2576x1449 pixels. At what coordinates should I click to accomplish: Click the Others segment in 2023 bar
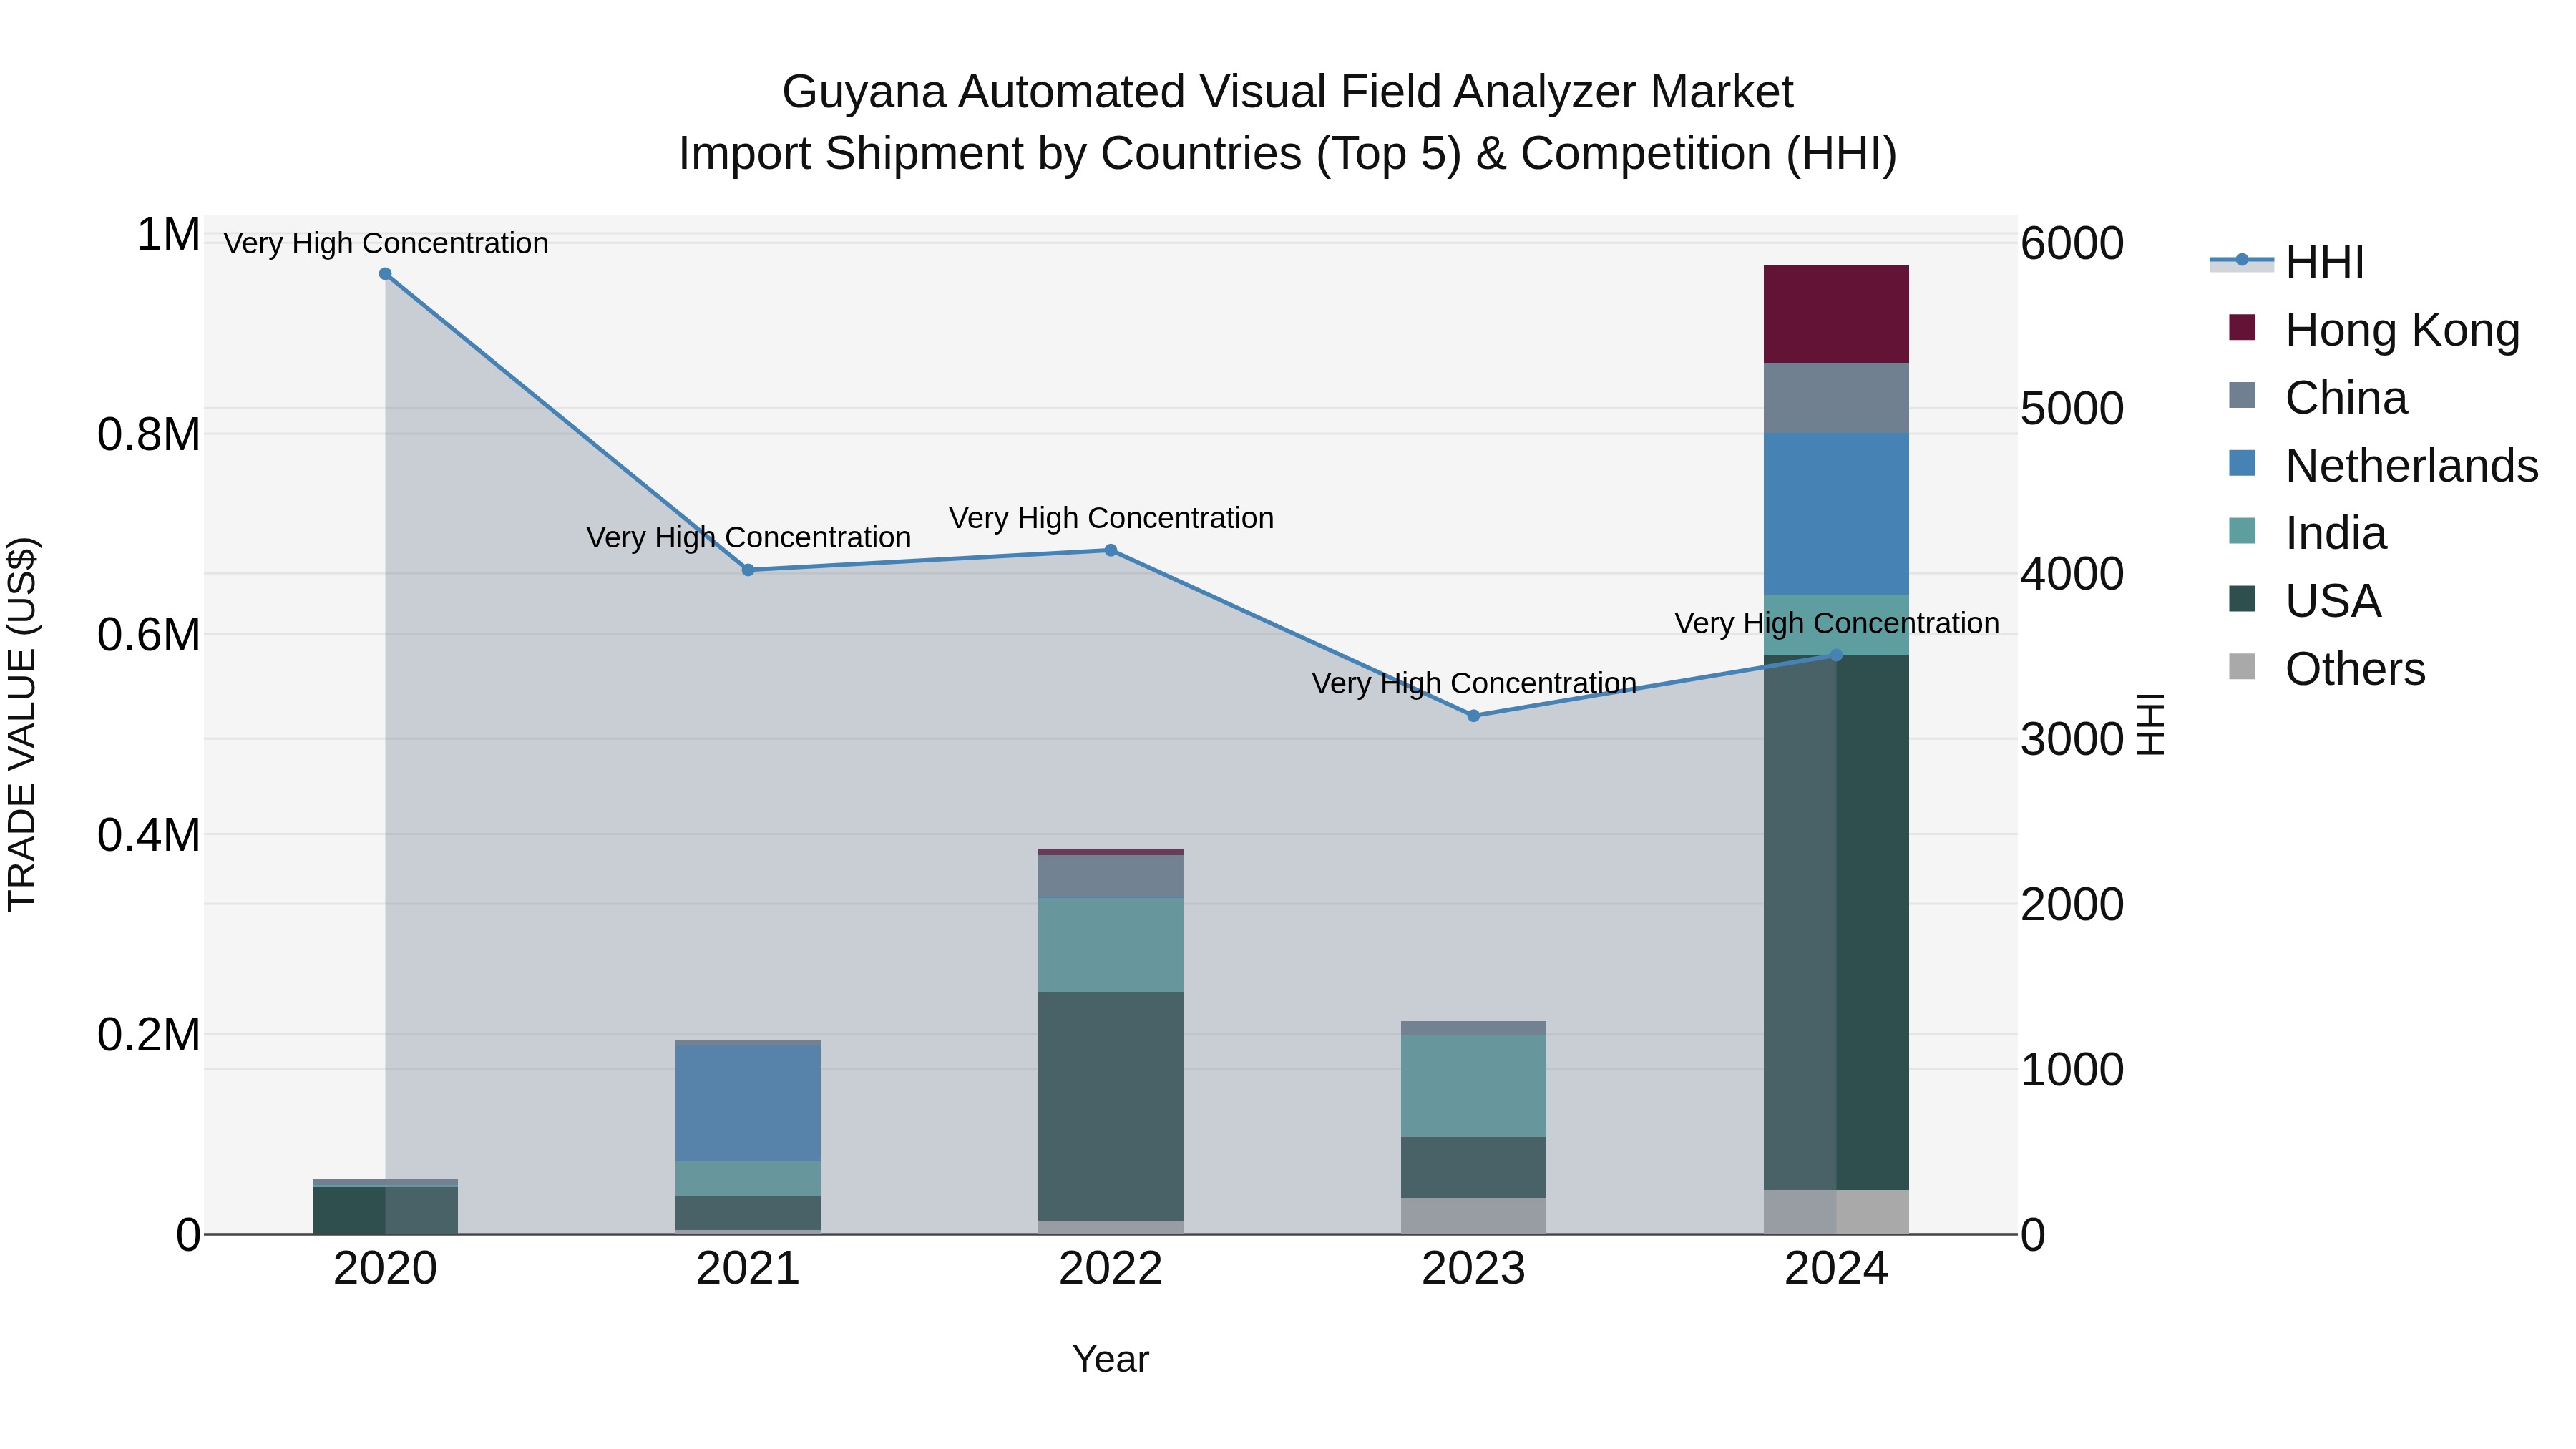coord(1473,1216)
